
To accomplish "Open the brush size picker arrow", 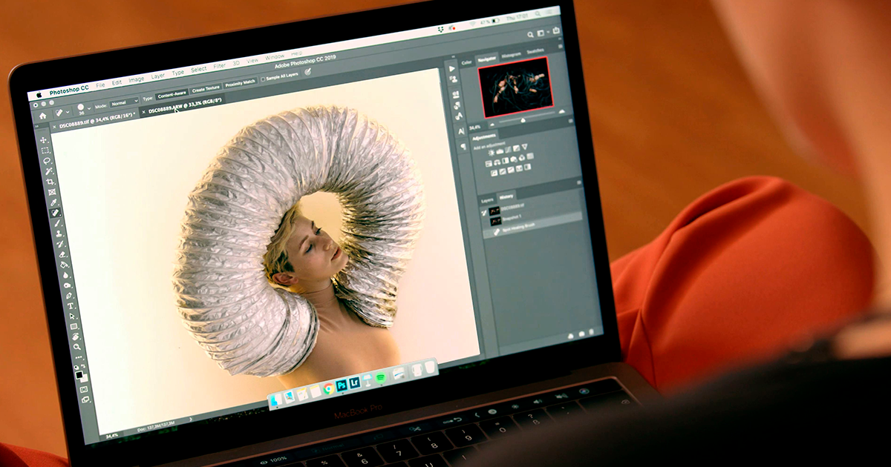I will pos(89,108).
